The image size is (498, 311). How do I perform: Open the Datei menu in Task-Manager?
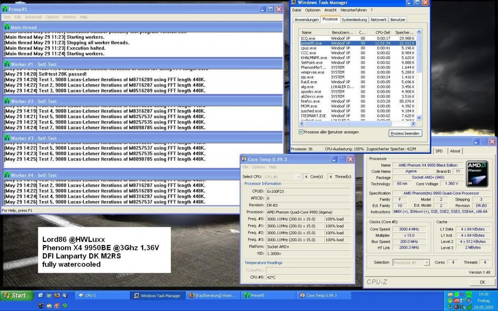coord(296,10)
